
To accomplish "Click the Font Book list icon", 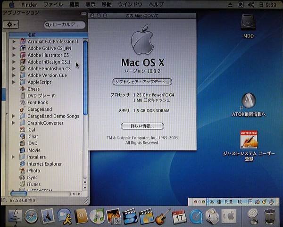I will [23, 102].
